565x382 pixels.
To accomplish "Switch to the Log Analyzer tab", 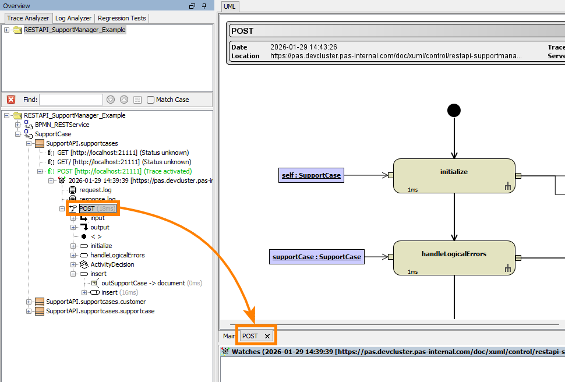I will click(73, 18).
